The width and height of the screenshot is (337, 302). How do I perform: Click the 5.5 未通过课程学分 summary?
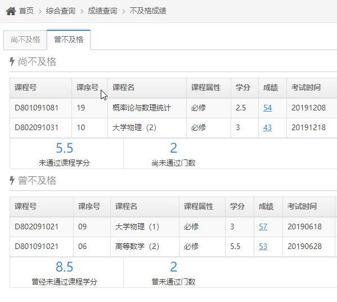point(65,154)
